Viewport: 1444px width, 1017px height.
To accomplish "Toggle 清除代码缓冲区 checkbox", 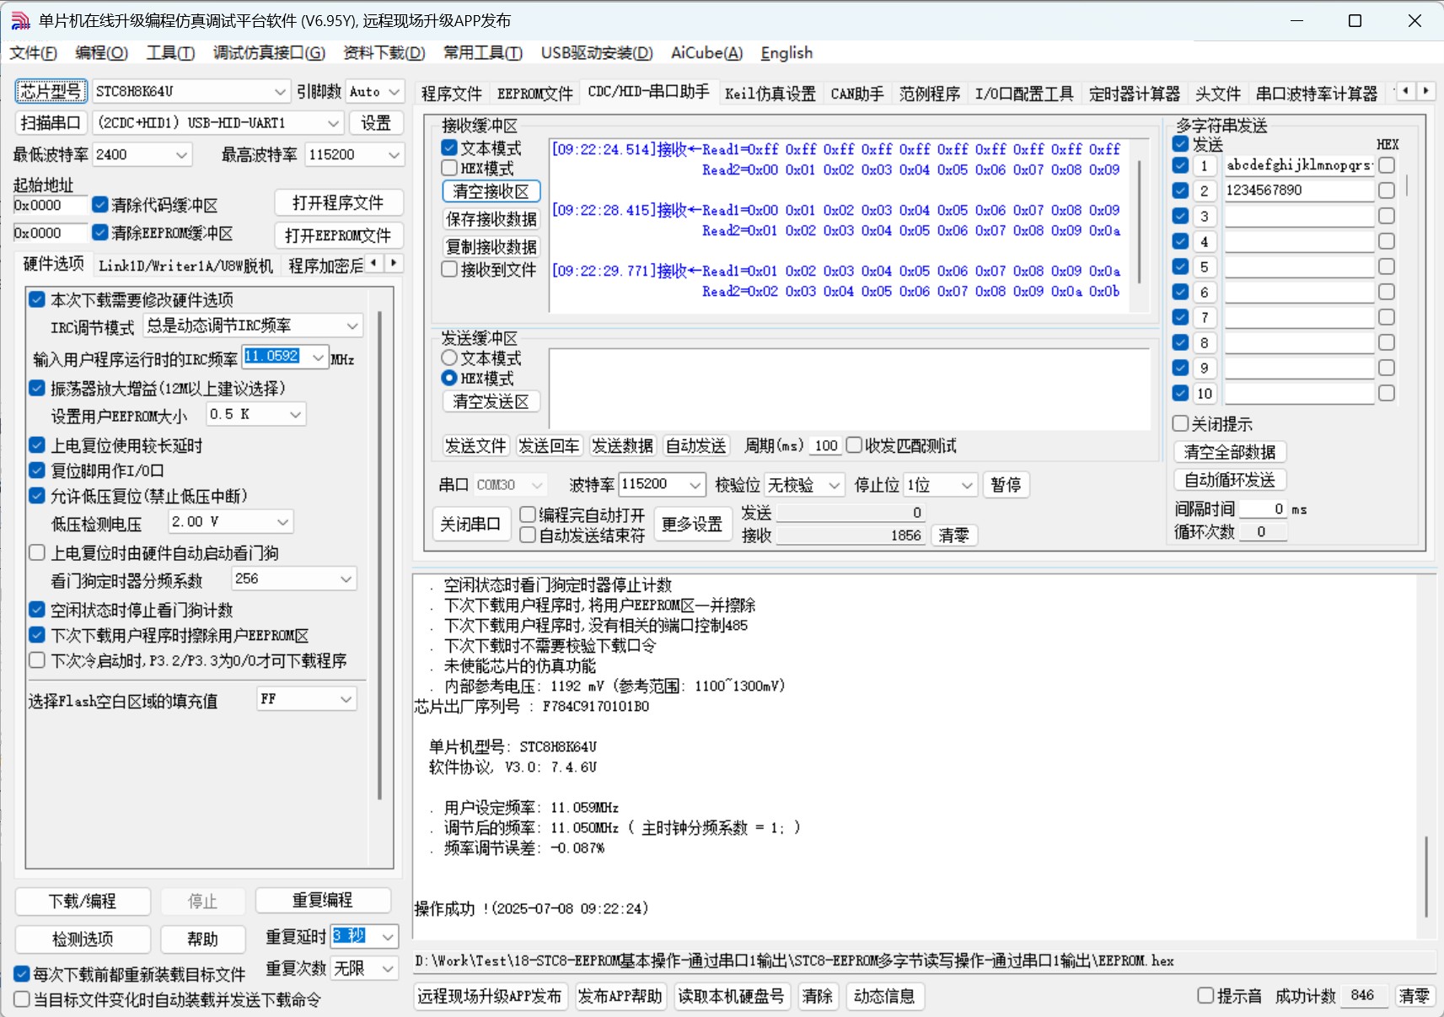I will tap(100, 204).
